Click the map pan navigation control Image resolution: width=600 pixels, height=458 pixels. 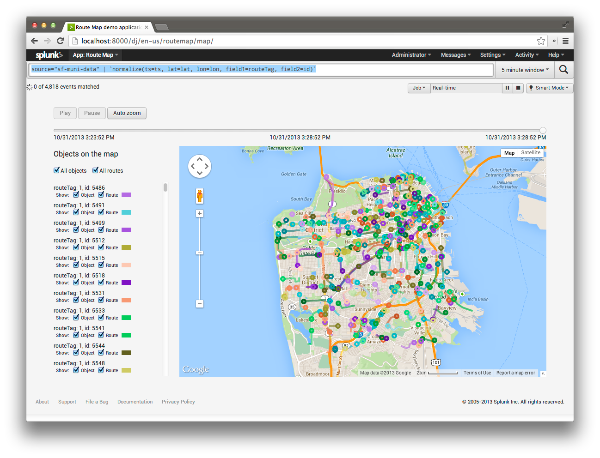[x=200, y=166]
